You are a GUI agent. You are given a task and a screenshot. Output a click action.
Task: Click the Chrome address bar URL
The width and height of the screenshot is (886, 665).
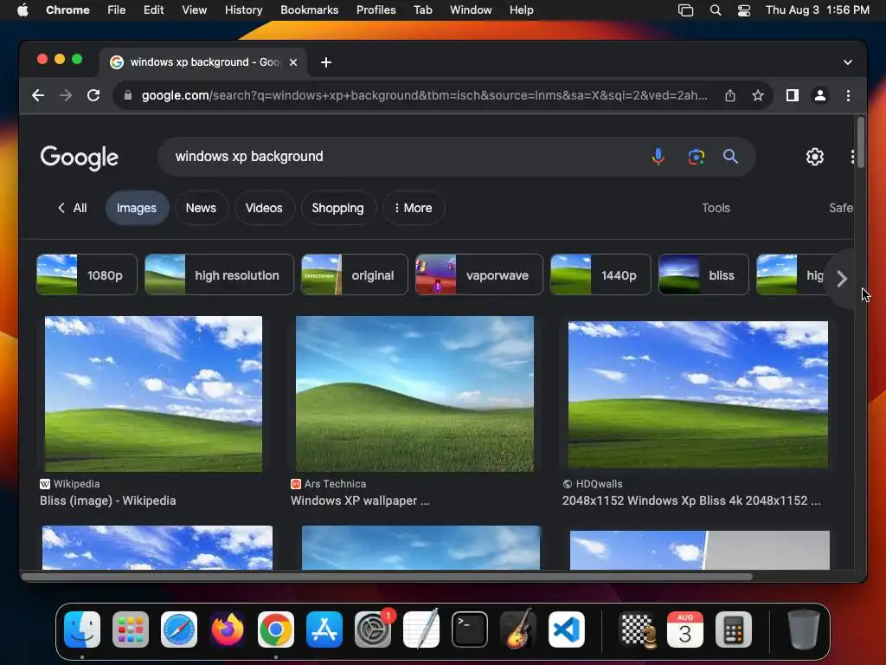point(424,95)
